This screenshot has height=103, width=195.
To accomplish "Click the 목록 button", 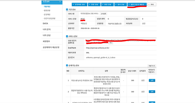I will [x=152, y=5].
